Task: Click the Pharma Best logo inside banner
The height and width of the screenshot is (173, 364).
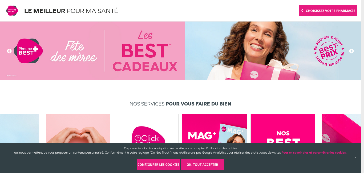Action: (x=28, y=51)
